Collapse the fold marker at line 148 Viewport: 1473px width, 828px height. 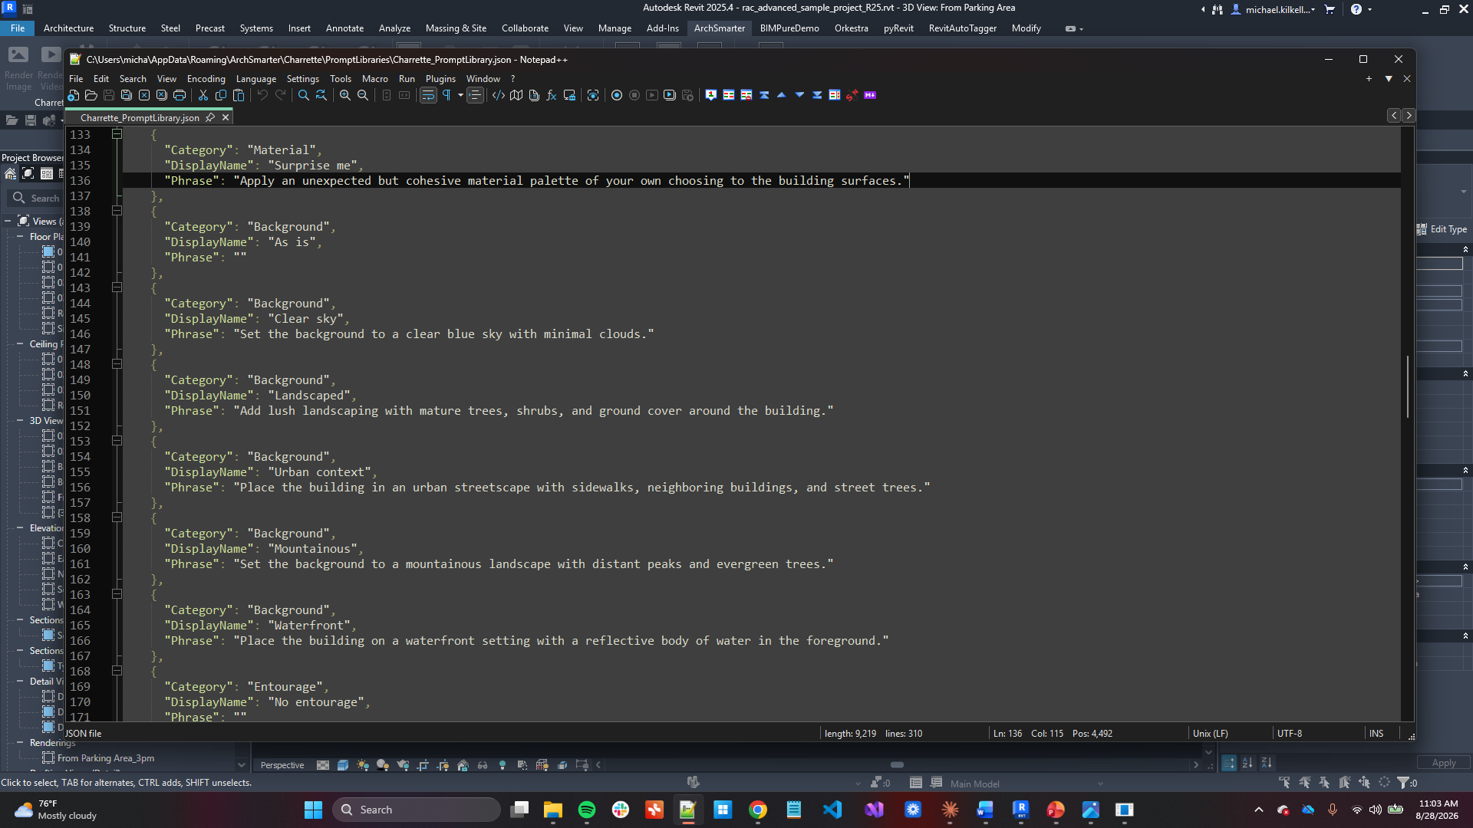click(x=117, y=364)
